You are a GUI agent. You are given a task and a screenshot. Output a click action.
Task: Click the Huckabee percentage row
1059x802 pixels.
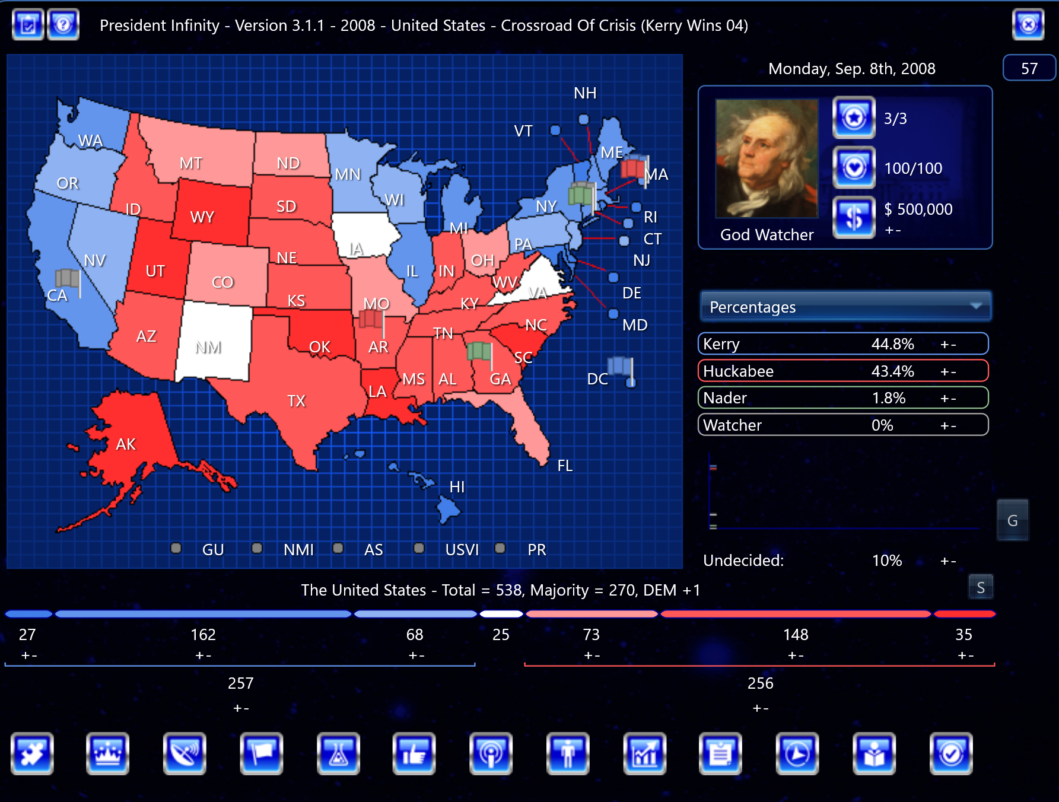(x=842, y=371)
